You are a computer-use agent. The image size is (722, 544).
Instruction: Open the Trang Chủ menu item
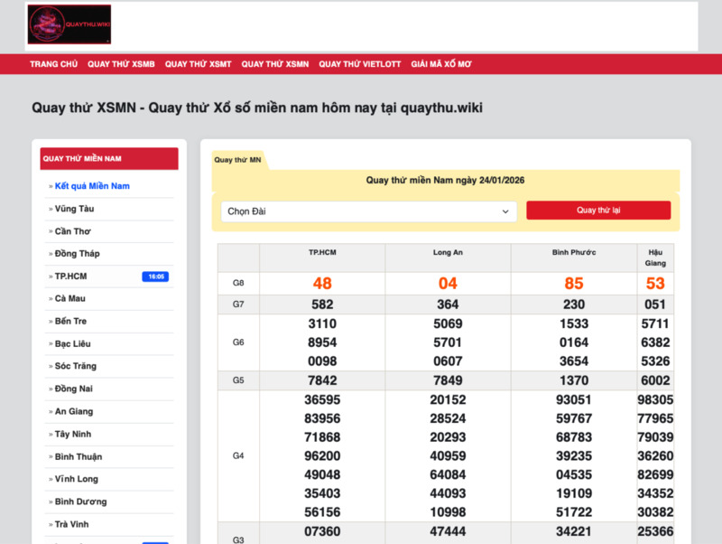click(53, 64)
